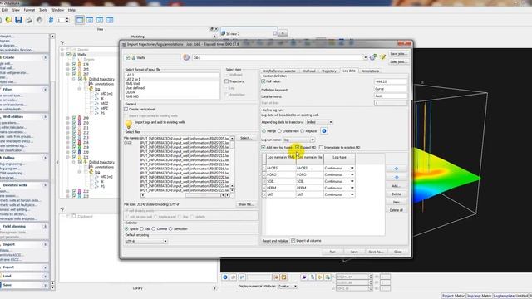The width and height of the screenshot is (532, 299).
Task: Click Reset and initialize button
Action: [x=275, y=241]
